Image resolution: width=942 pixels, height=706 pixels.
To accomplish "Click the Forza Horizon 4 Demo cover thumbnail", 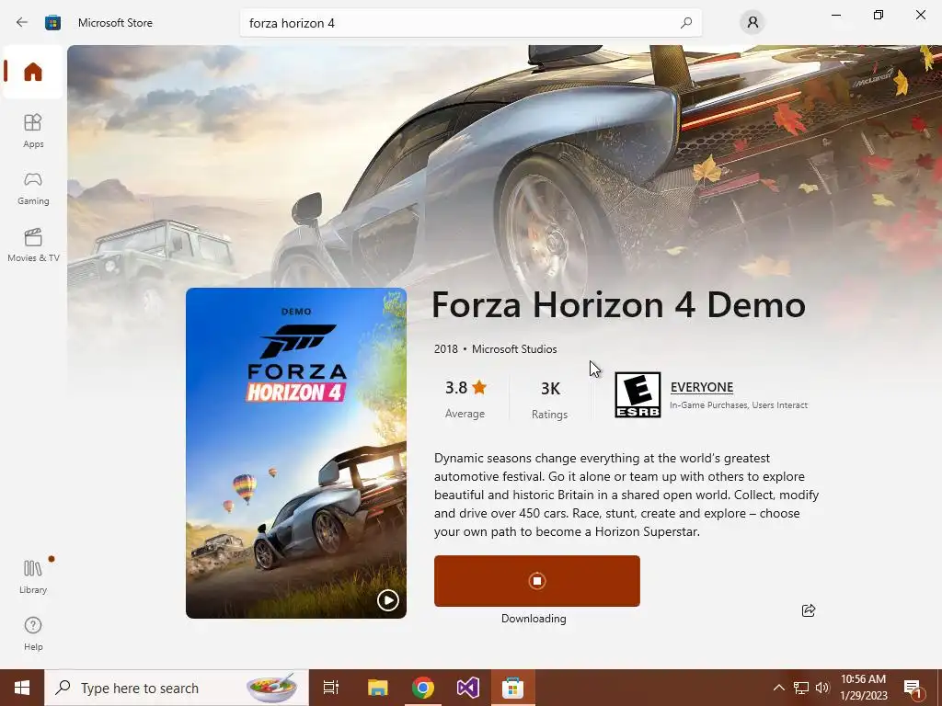I will (x=296, y=452).
